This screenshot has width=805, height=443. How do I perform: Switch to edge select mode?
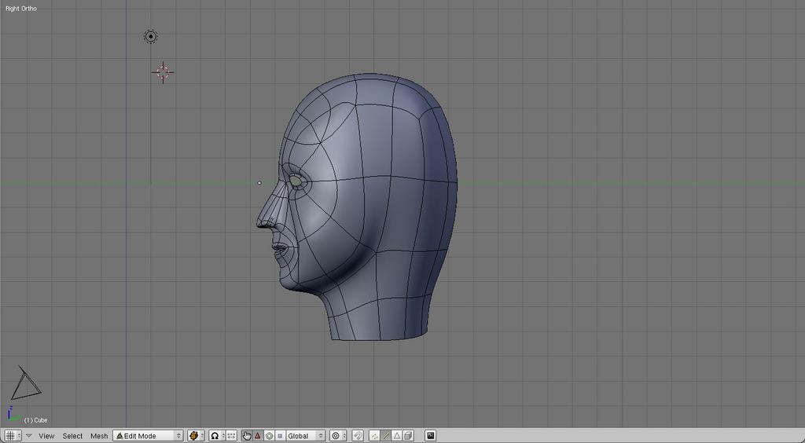click(385, 436)
